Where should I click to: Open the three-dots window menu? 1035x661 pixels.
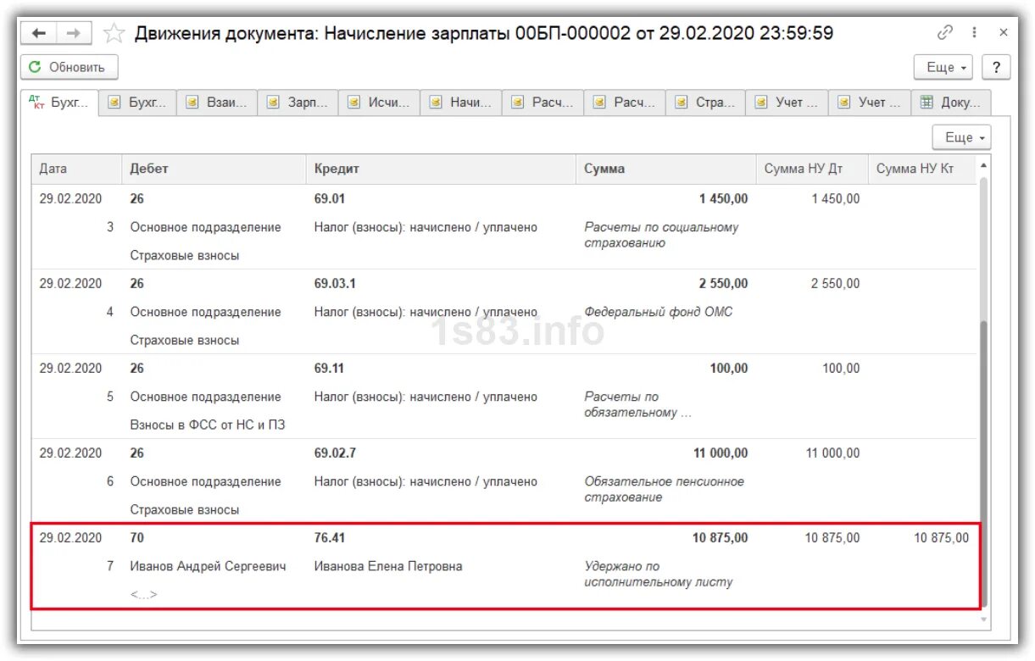(x=975, y=33)
